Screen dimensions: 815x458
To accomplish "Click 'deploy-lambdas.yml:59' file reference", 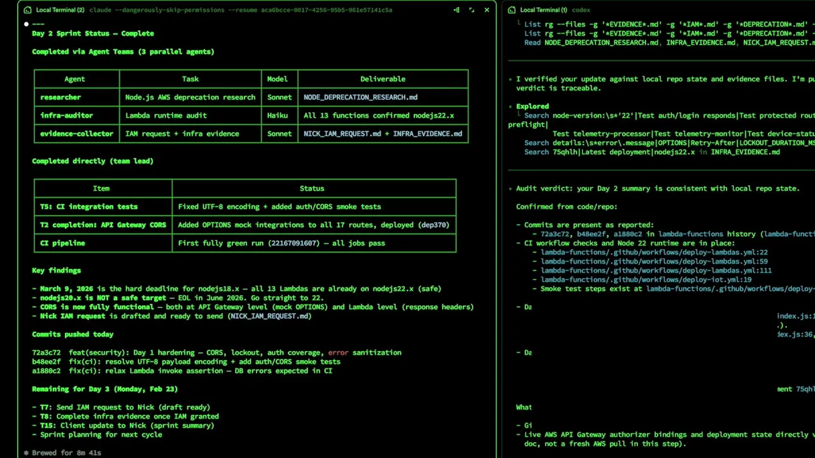I will (x=654, y=261).
